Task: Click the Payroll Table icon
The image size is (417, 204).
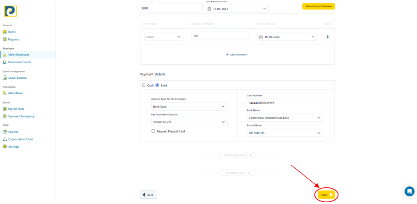Action: 5,109
